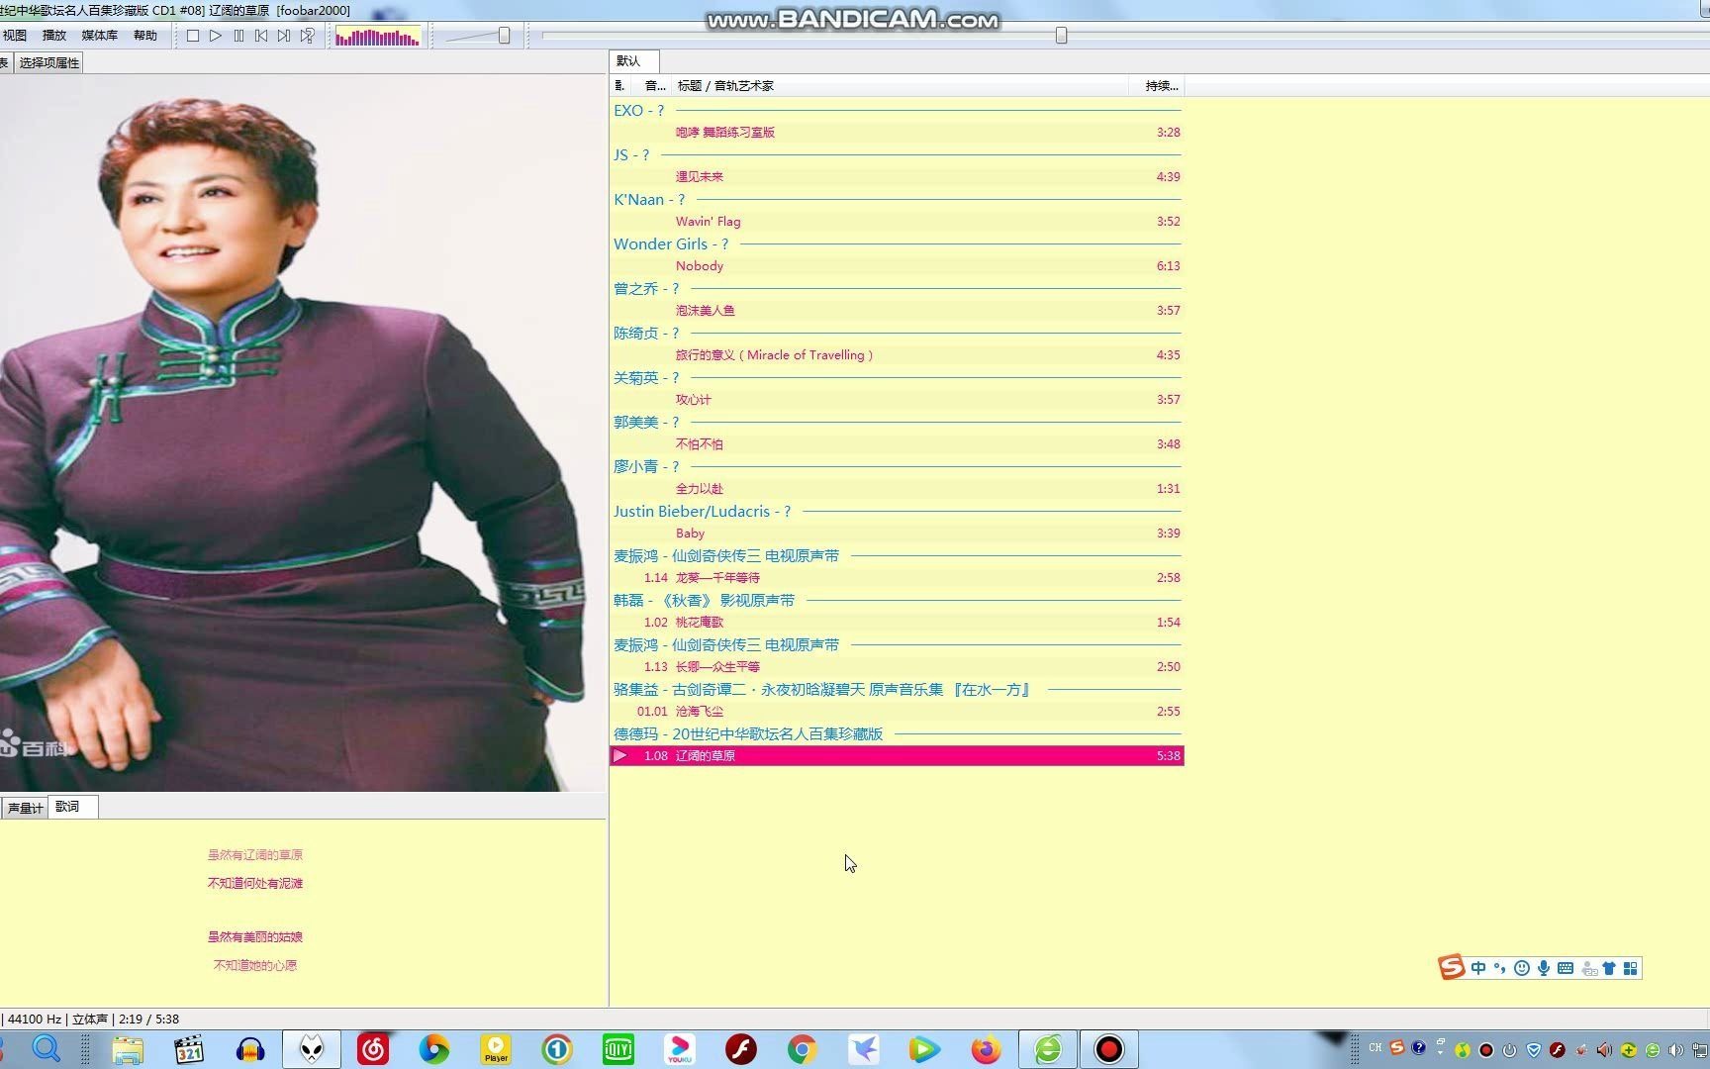Select the track 遇见未来
The image size is (1710, 1069).
click(897, 177)
